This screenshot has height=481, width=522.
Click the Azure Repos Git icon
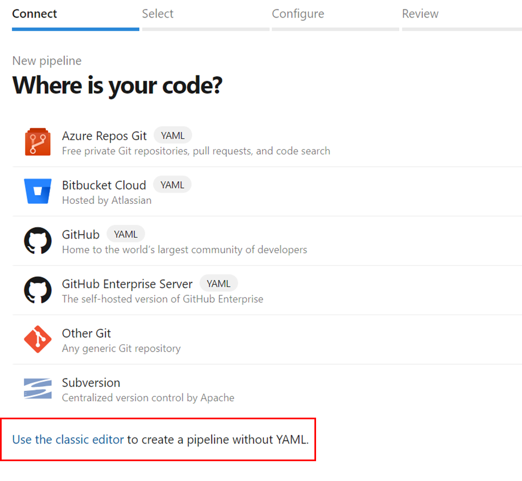37,142
